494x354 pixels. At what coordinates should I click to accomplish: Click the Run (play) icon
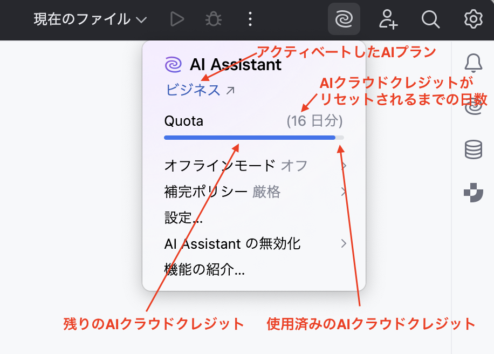(x=177, y=19)
